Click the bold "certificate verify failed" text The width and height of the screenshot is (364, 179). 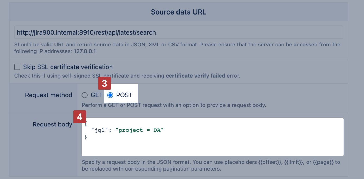pos(195,76)
